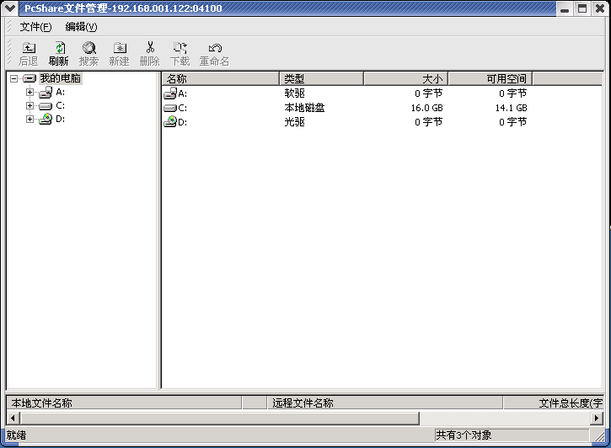This screenshot has width=611, height=448.
Task: Select the A: floppy drive in file list
Action: [x=170, y=93]
